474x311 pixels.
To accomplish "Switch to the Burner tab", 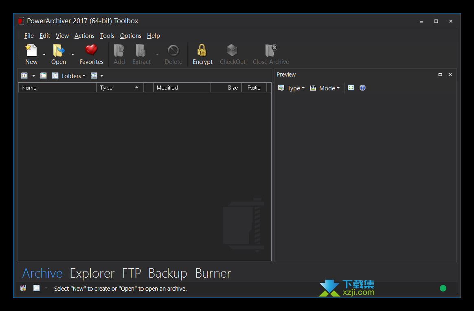I will click(x=213, y=273).
